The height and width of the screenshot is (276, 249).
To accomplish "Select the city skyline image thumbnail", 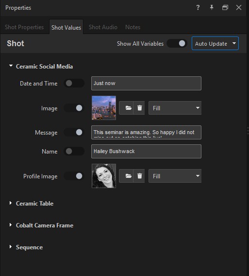I will point(104,108).
